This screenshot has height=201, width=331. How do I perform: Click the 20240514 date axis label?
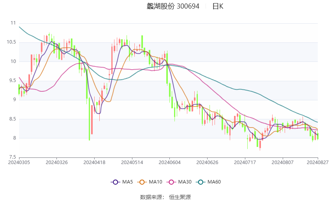coord(132,163)
